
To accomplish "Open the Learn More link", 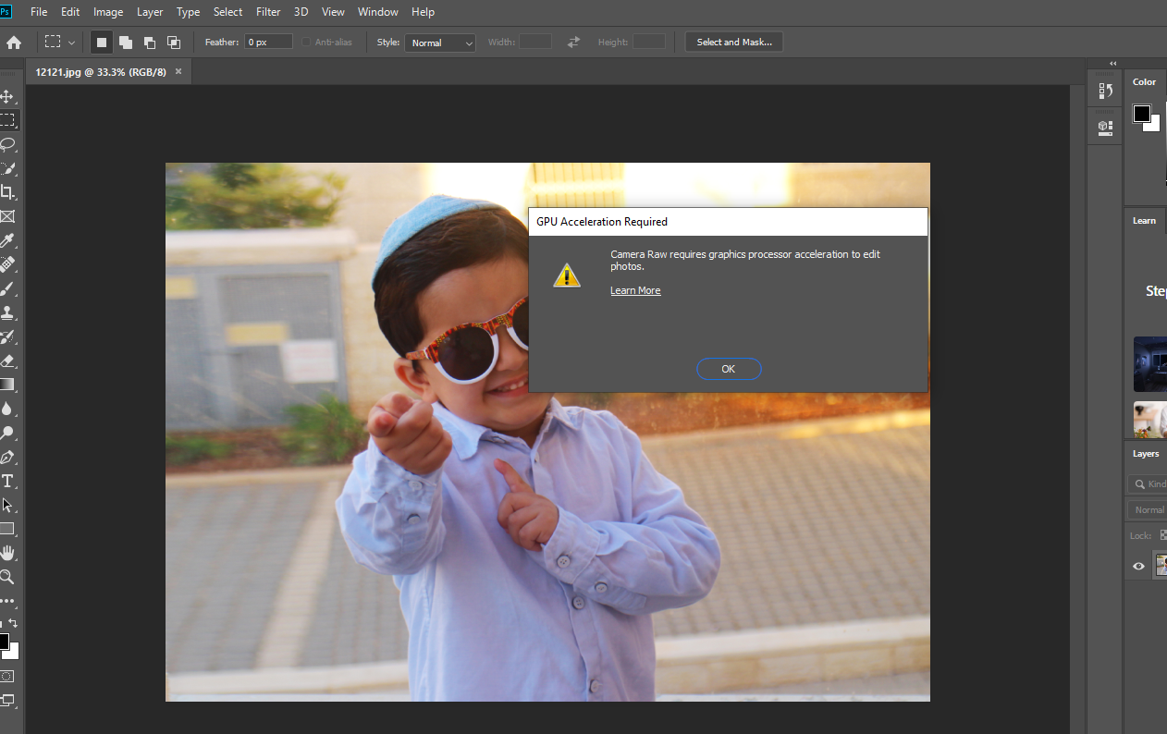I will pyautogui.click(x=635, y=290).
